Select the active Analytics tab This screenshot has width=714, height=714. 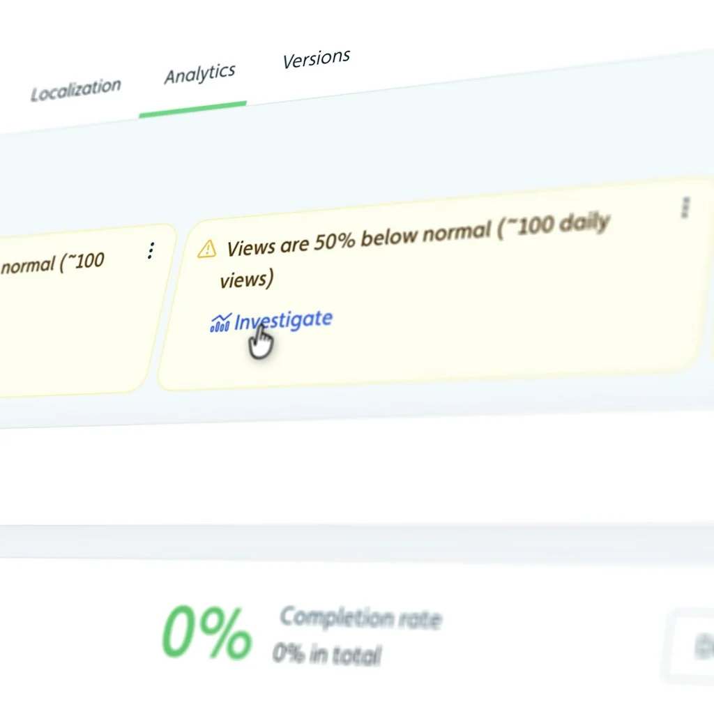click(x=199, y=74)
